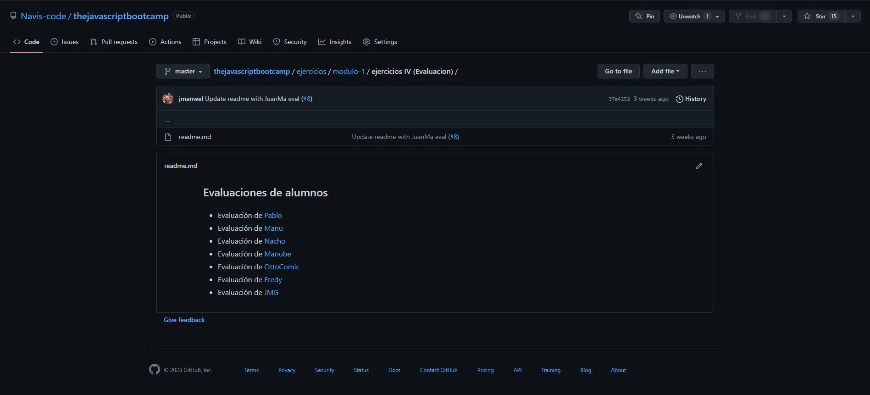Open Fredy's evaluation link

coord(273,279)
